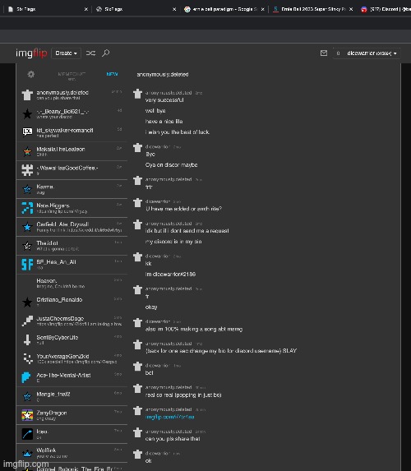Open the search magnifier icon

click(x=105, y=53)
